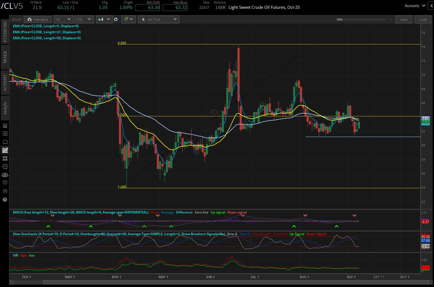
Task: Click the Indicators button
Action: (38, 19)
